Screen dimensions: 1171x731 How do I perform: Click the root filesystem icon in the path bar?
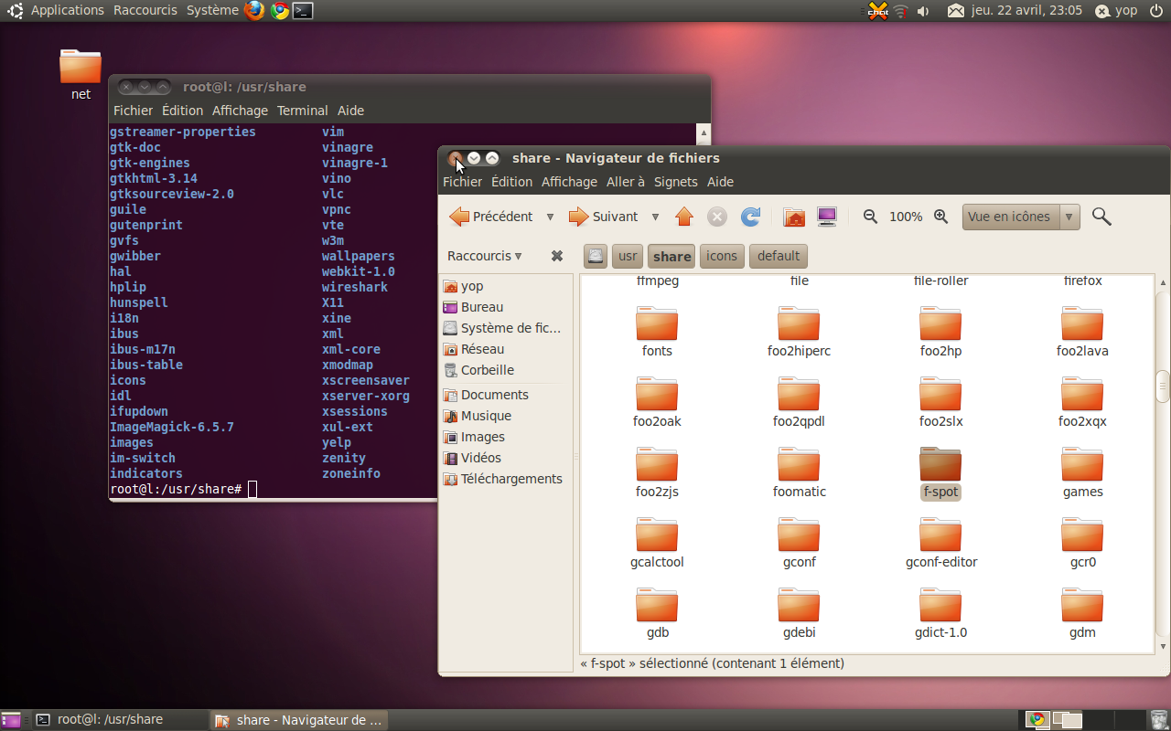pyautogui.click(x=596, y=256)
